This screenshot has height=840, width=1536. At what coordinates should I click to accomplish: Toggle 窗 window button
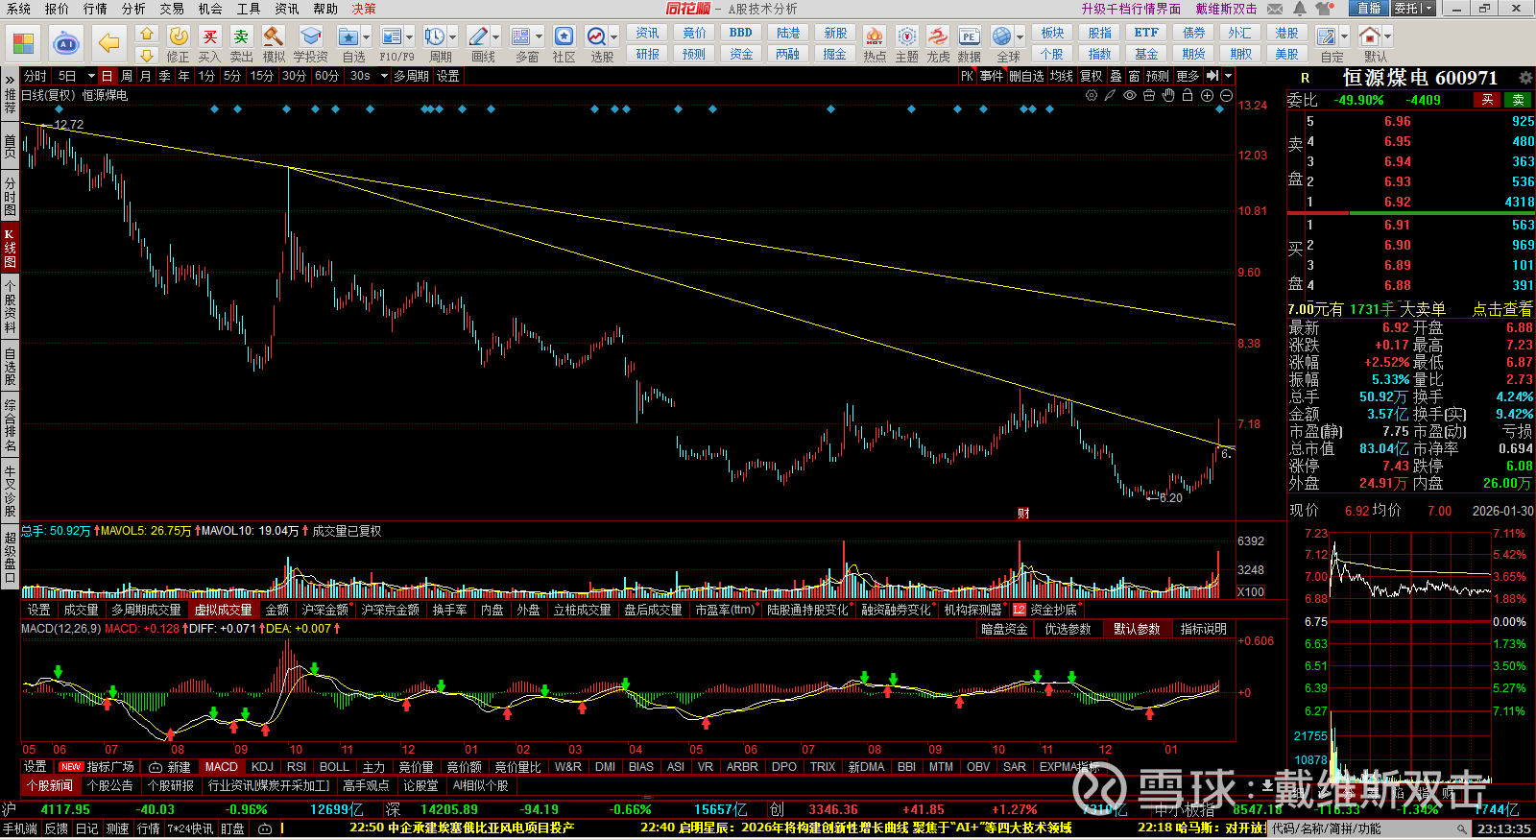click(x=1135, y=76)
